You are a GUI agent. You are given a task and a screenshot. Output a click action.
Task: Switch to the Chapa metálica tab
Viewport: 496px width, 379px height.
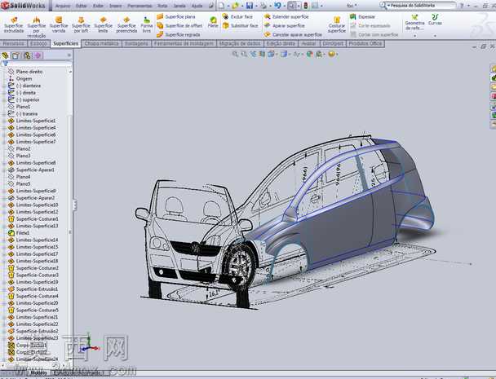coord(101,43)
